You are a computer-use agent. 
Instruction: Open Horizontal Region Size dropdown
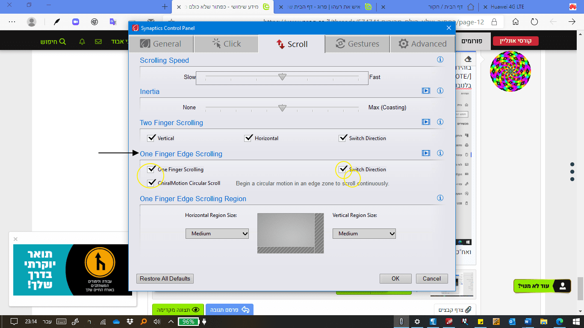coord(217,234)
